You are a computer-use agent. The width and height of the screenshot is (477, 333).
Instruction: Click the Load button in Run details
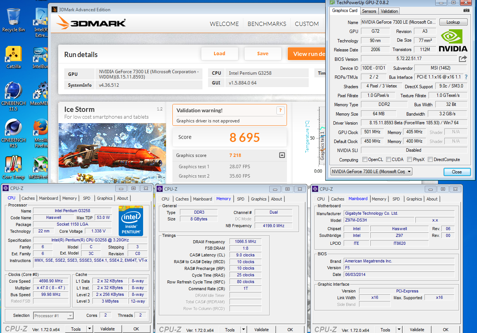(219, 54)
